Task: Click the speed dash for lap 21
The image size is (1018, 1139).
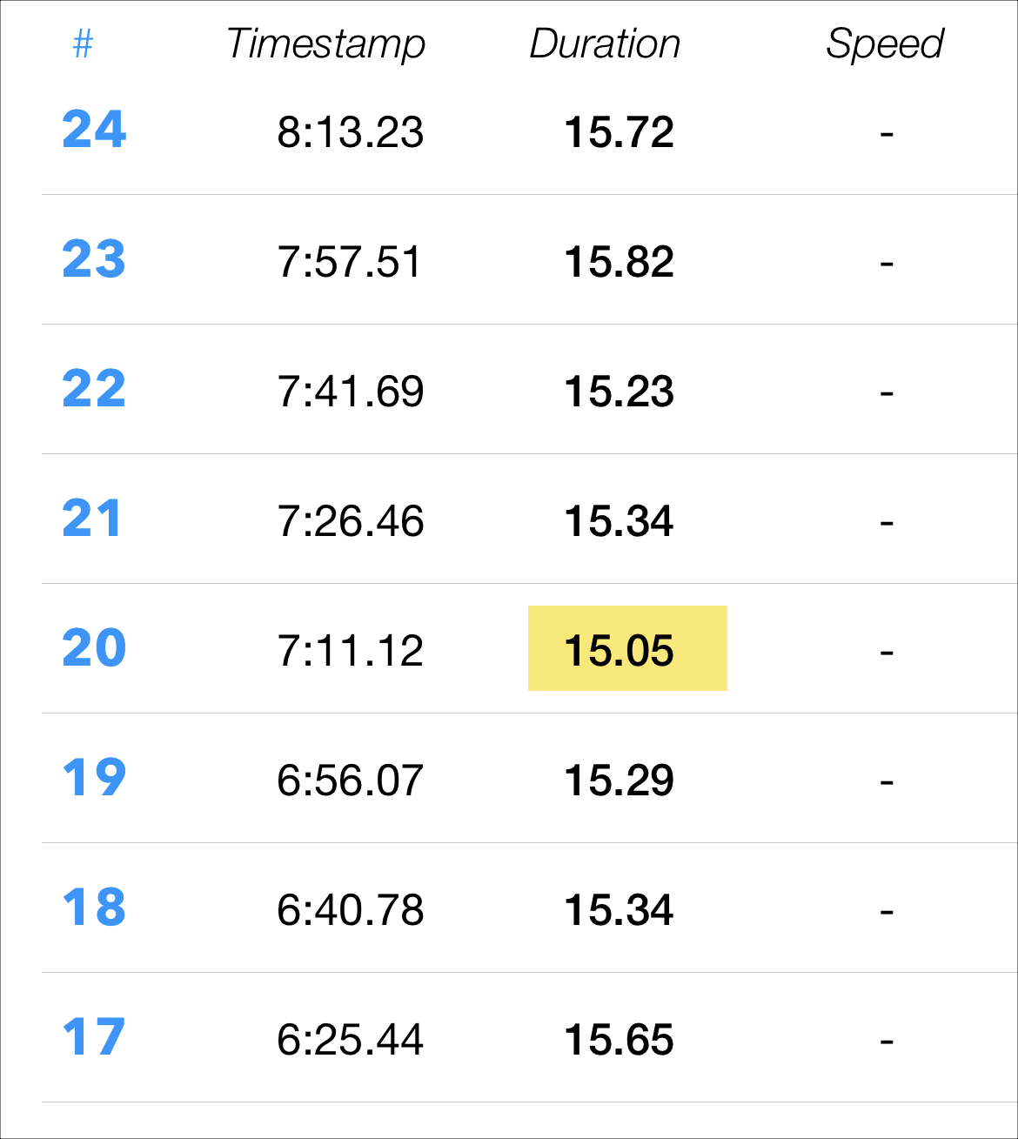Action: [x=887, y=522]
